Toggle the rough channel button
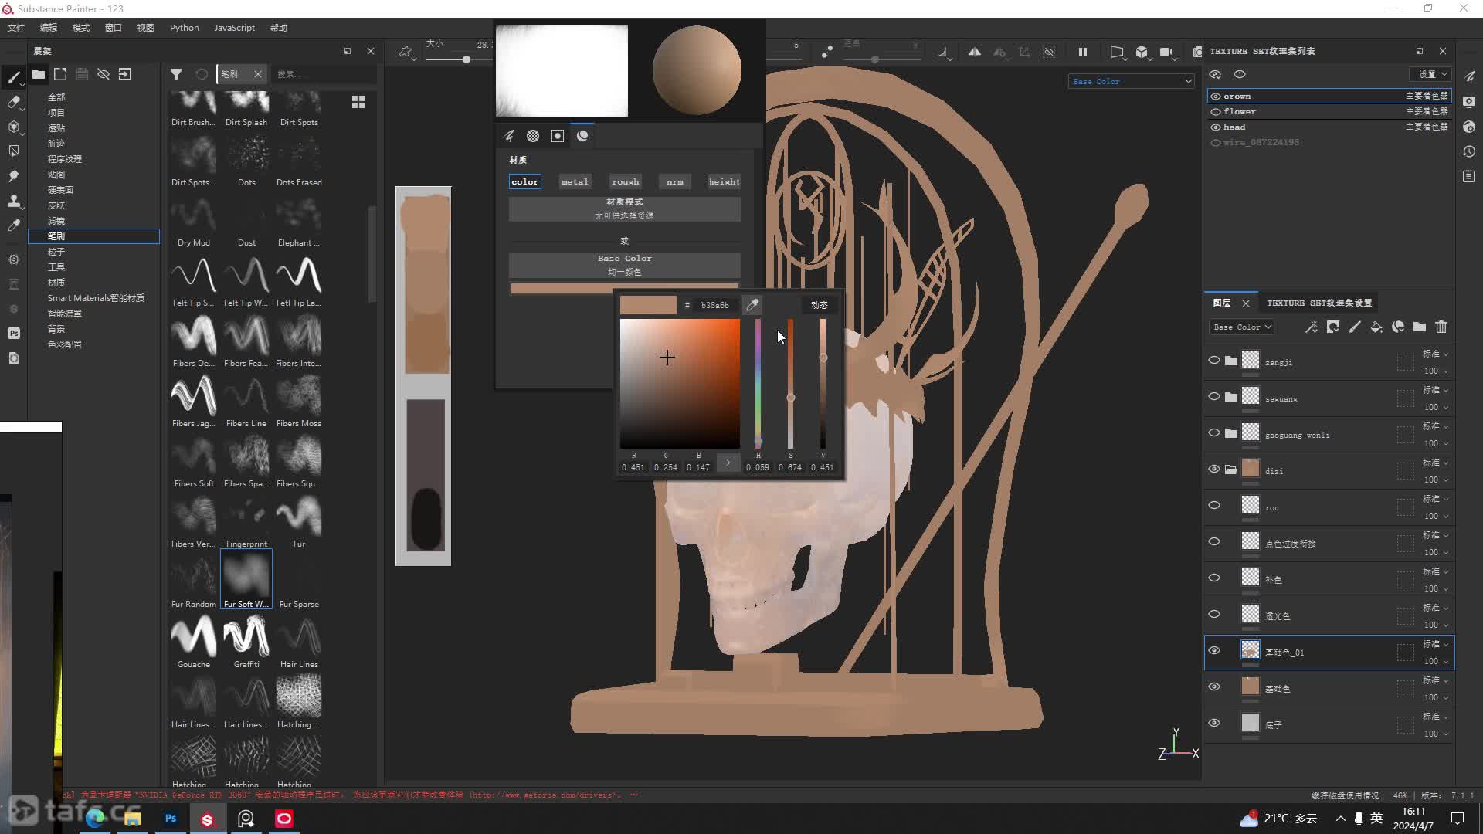1483x834 pixels. coord(625,181)
